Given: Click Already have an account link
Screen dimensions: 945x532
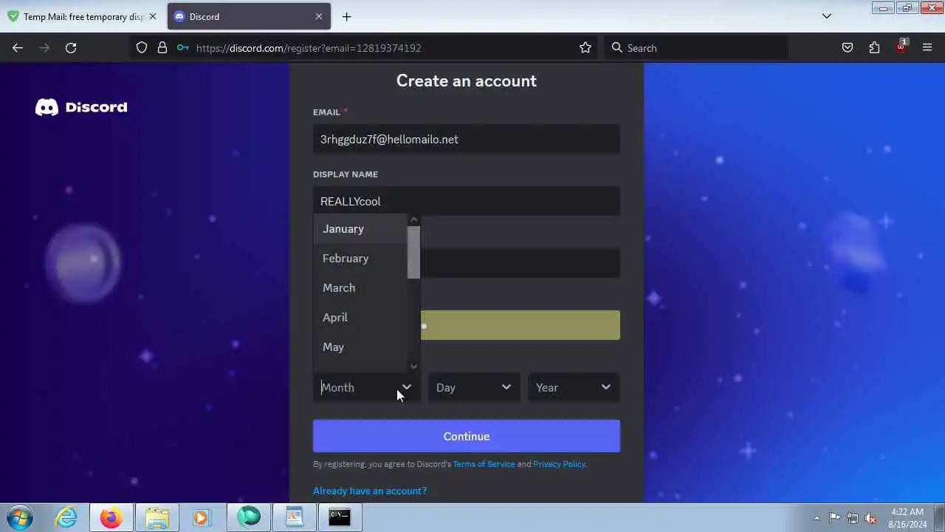Looking at the screenshot, I should click(370, 491).
